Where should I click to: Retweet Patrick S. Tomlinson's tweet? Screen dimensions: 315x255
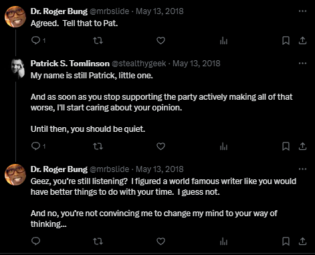point(98,147)
